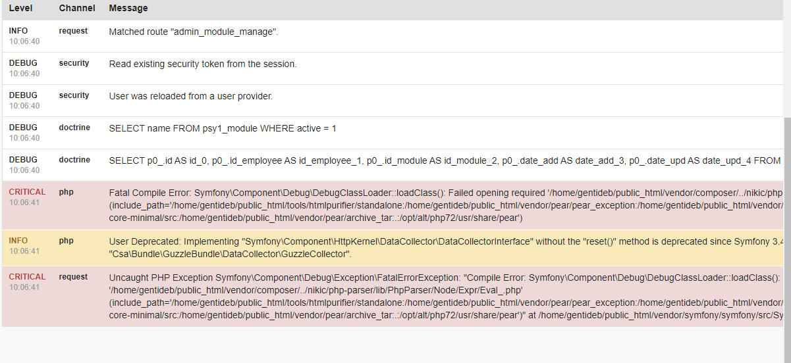Click the CRITICAL request level label
The width and height of the screenshot is (791, 363).
[27, 277]
